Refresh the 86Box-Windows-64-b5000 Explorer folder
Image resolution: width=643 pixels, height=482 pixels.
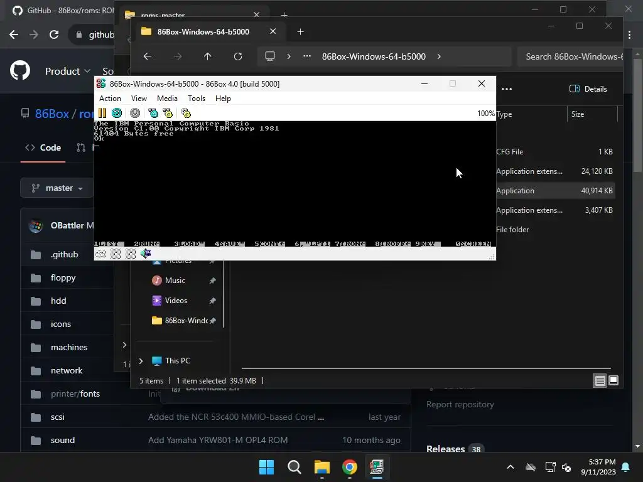point(238,56)
